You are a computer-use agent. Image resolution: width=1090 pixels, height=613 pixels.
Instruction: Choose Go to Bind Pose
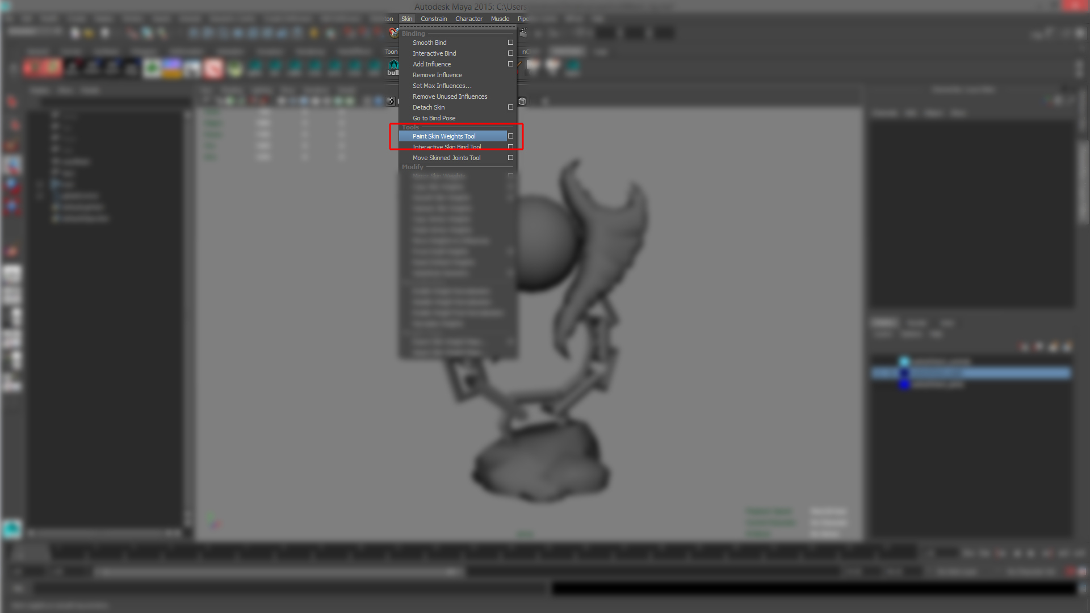[434, 118]
